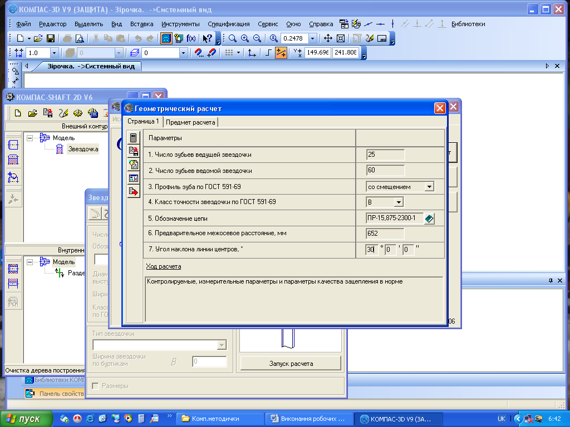This screenshot has height=427, width=570.
Task: Toggle the rounding snap button
Action: pos(281,53)
